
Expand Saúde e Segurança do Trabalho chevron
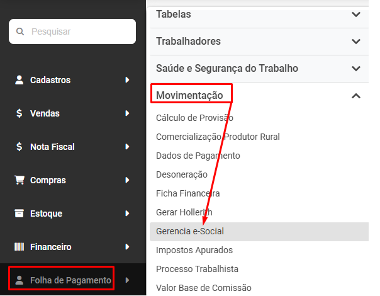click(356, 68)
